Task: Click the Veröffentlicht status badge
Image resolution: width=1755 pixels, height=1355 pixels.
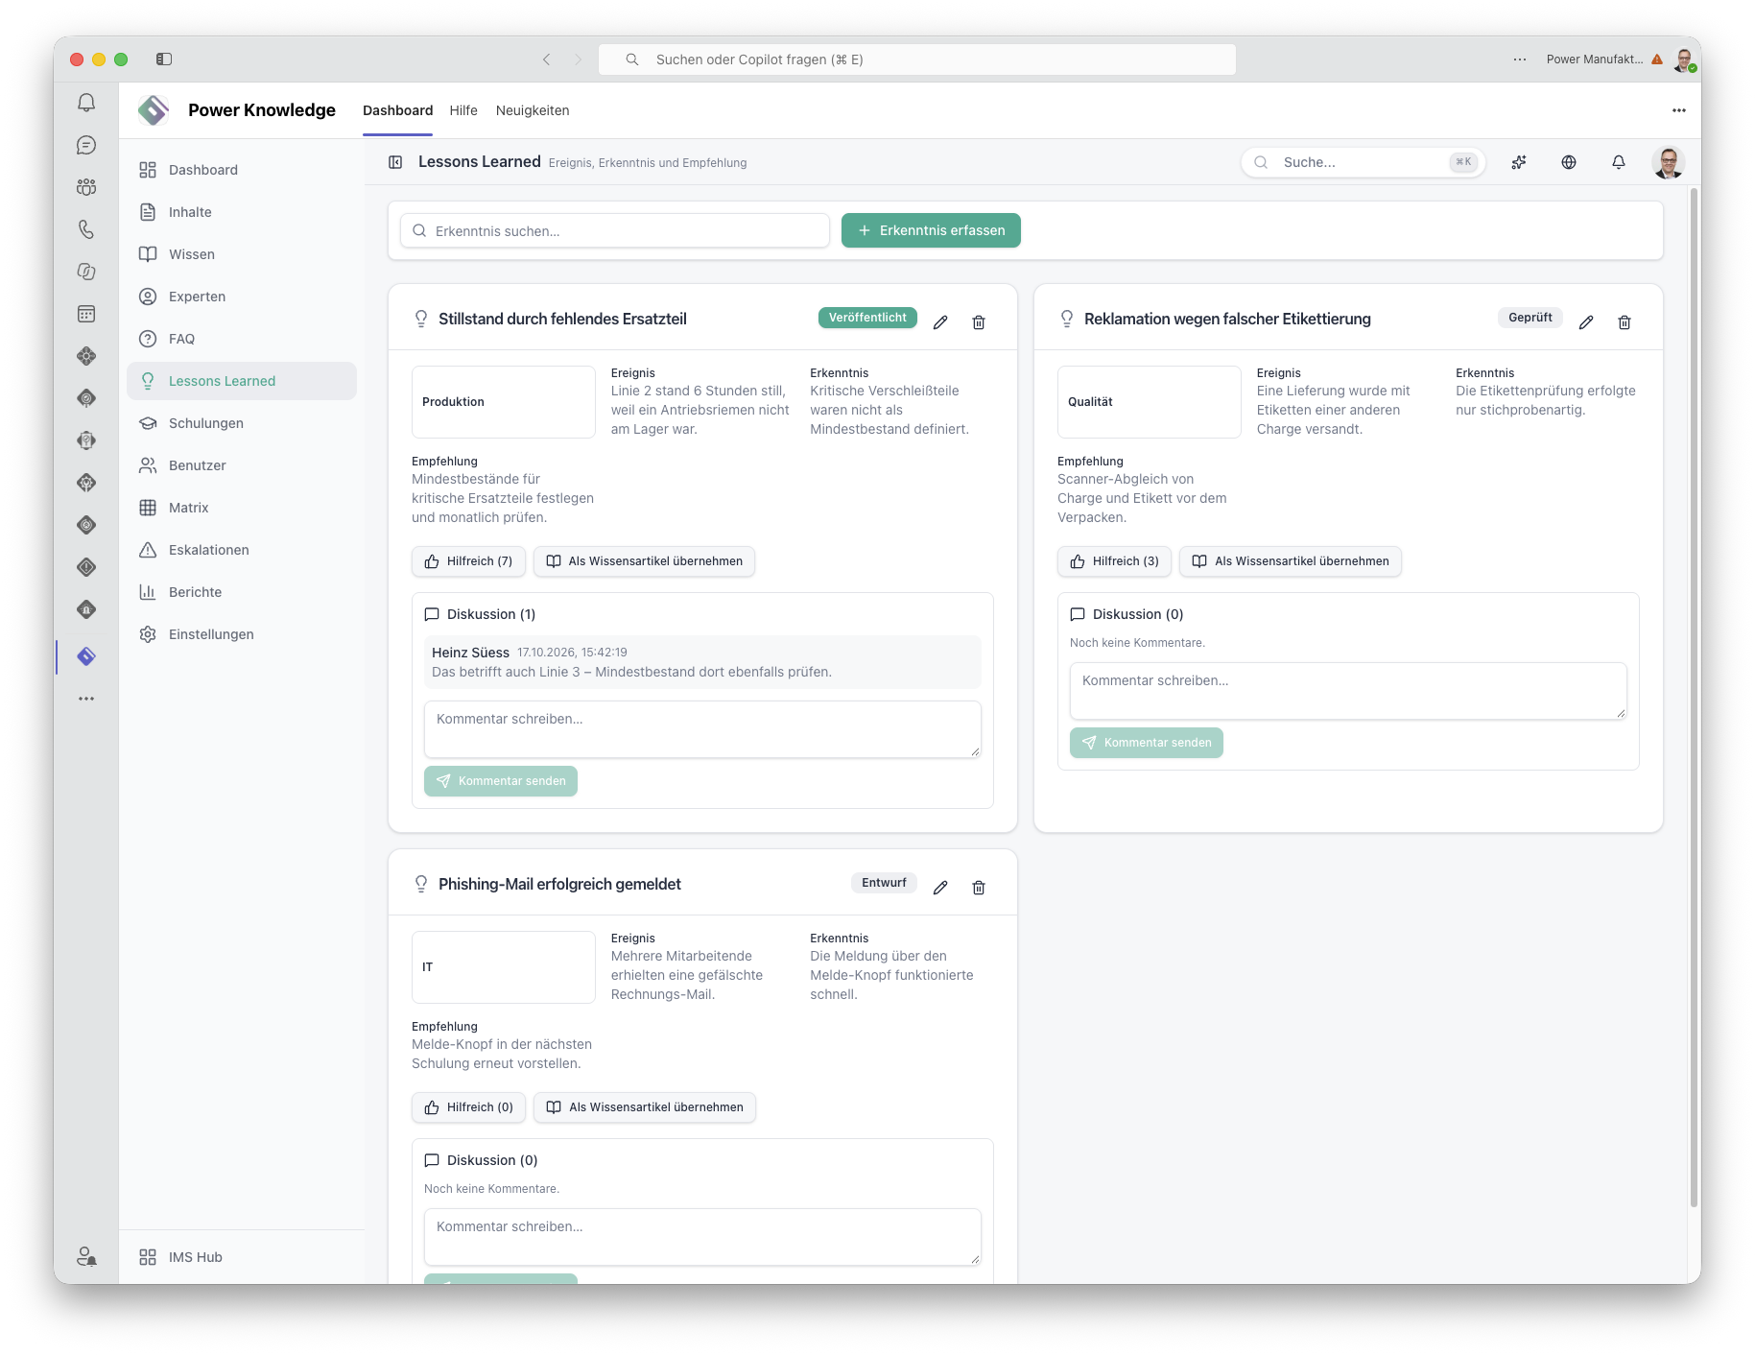Action: point(867,318)
